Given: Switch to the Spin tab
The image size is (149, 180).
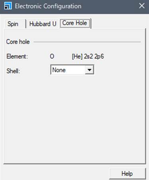Looking at the screenshot, I should (13, 24).
